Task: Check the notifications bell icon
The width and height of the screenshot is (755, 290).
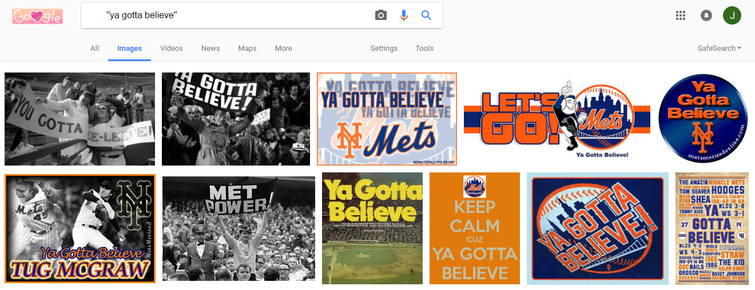Action: (706, 15)
